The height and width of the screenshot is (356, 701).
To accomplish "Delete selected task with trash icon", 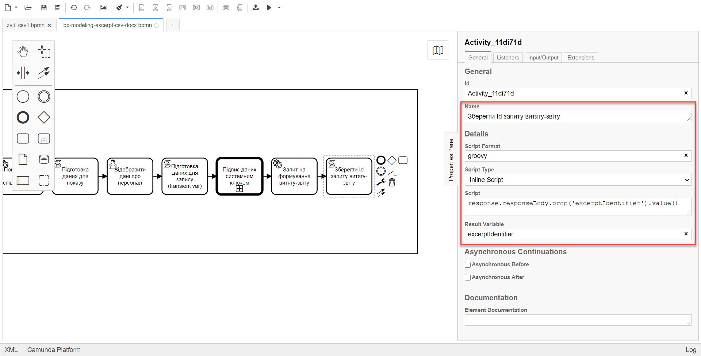I will pos(392,182).
